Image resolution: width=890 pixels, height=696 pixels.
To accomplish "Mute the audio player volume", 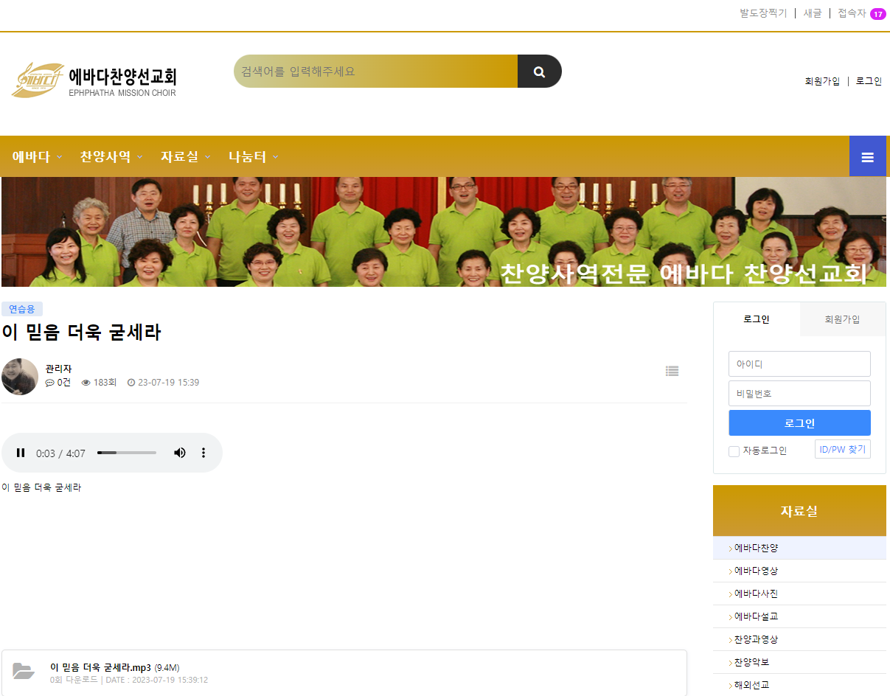I will (x=179, y=453).
